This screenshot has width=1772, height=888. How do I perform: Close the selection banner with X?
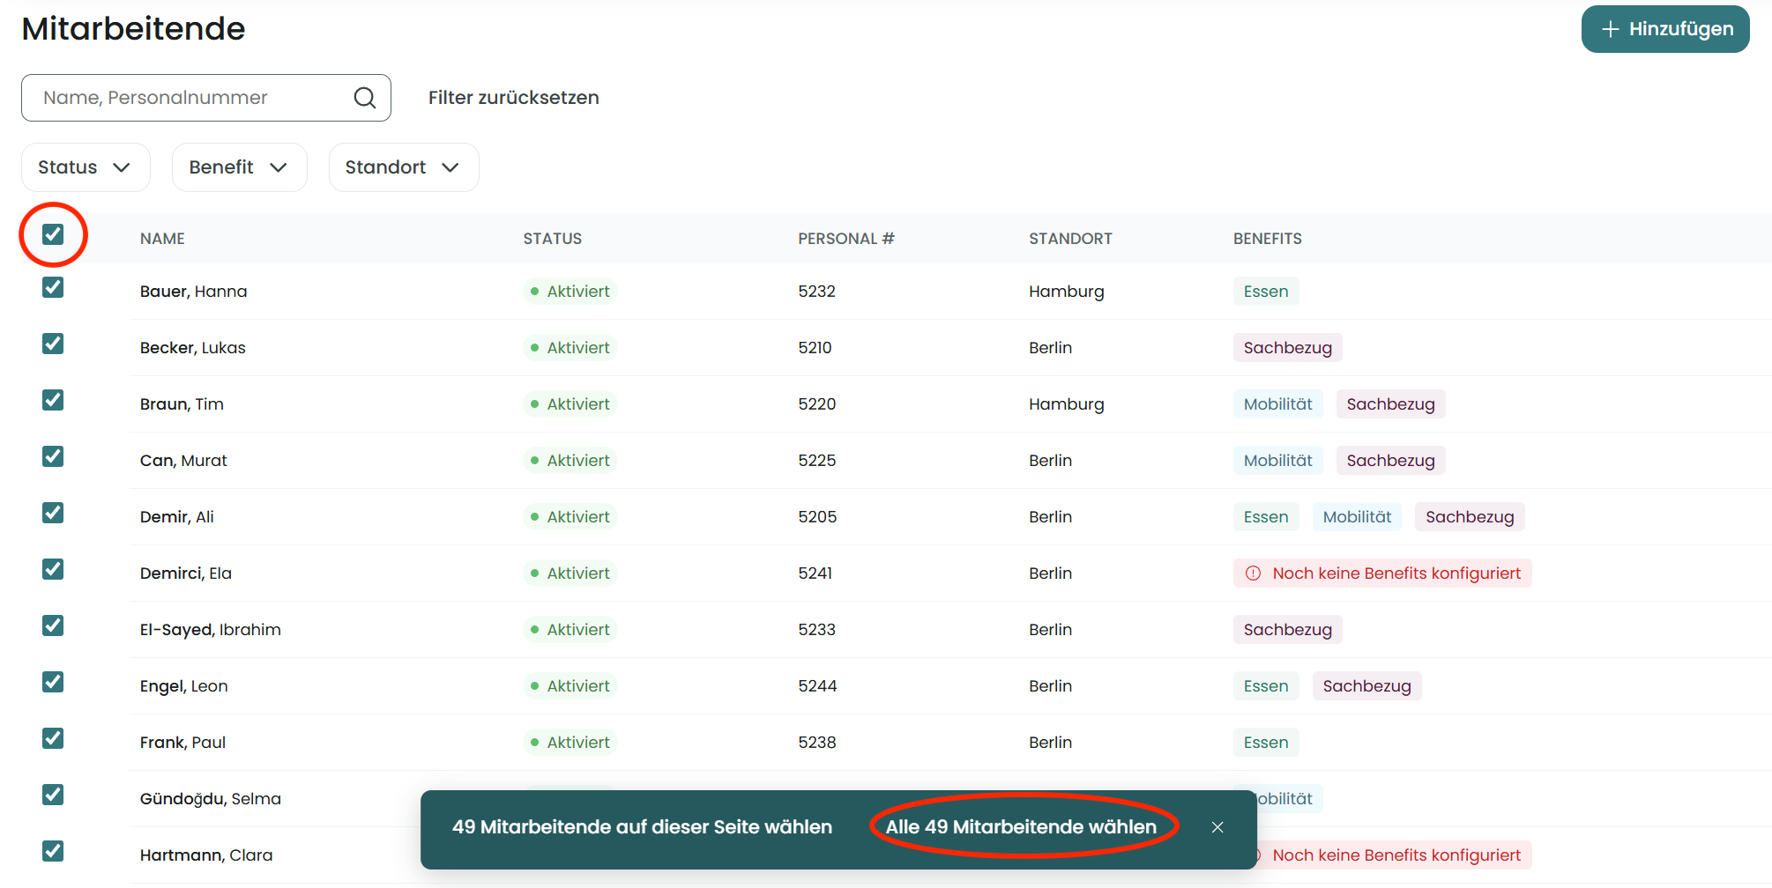1217,827
